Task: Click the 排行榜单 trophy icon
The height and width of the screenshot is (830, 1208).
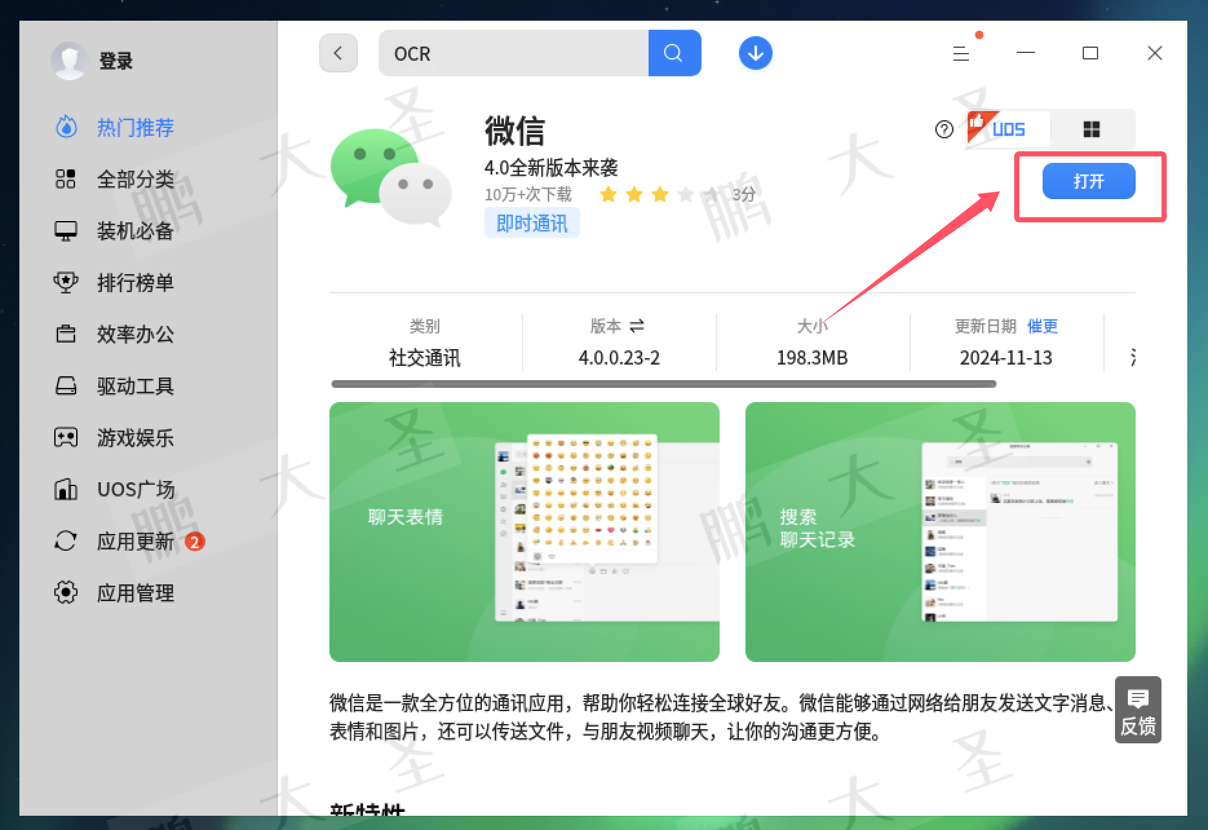Action: (x=66, y=282)
